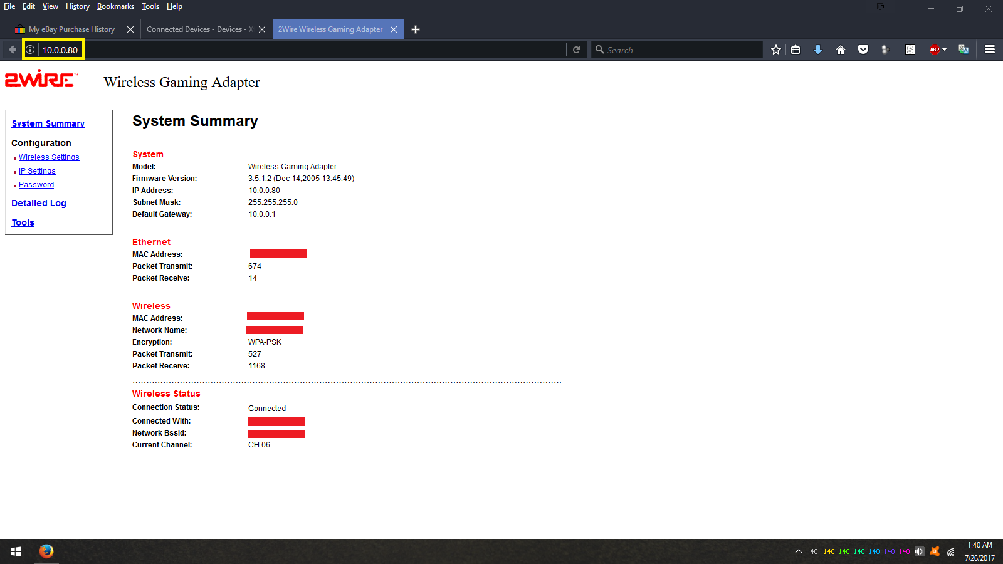This screenshot has width=1003, height=564.
Task: Click the gray spheres extension icon
Action: tap(885, 50)
